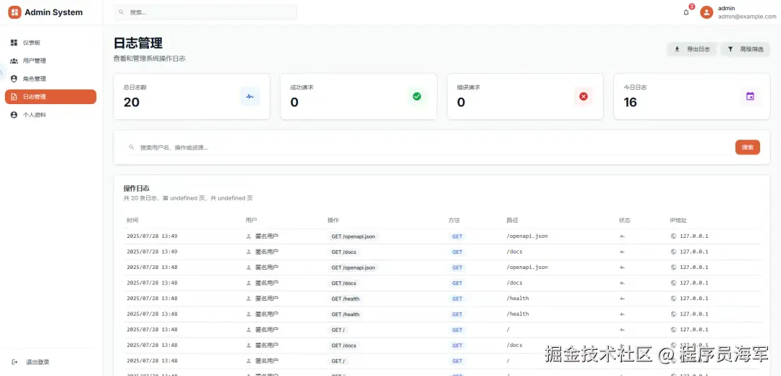Click the 状态 column header
The width and height of the screenshot is (781, 376).
tap(625, 220)
